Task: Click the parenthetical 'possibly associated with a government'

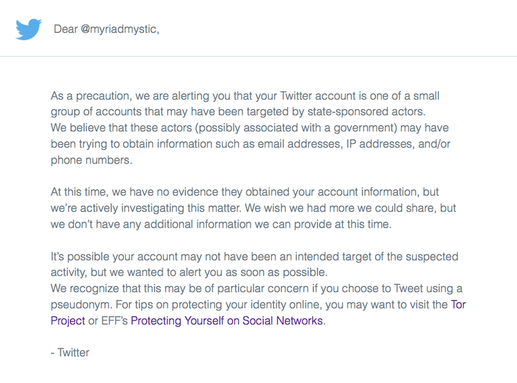Action: click(x=296, y=128)
